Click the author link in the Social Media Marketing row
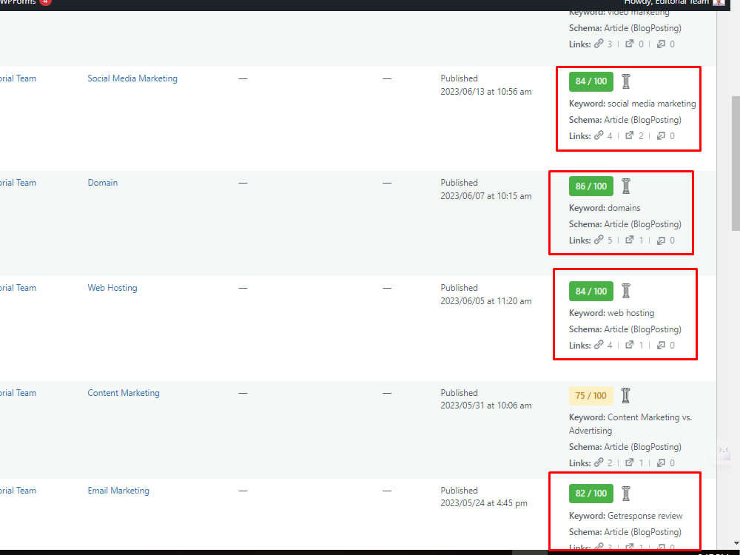 [x=18, y=78]
